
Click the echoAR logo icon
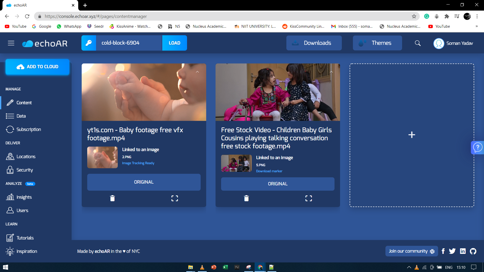[26, 43]
